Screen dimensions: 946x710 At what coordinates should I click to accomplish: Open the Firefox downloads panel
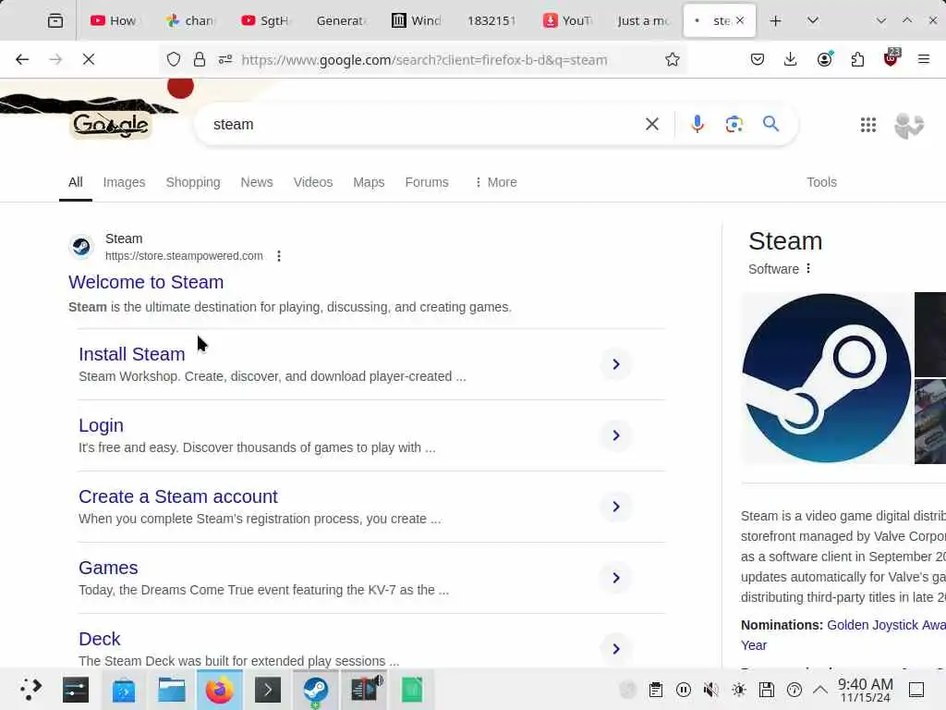click(791, 59)
